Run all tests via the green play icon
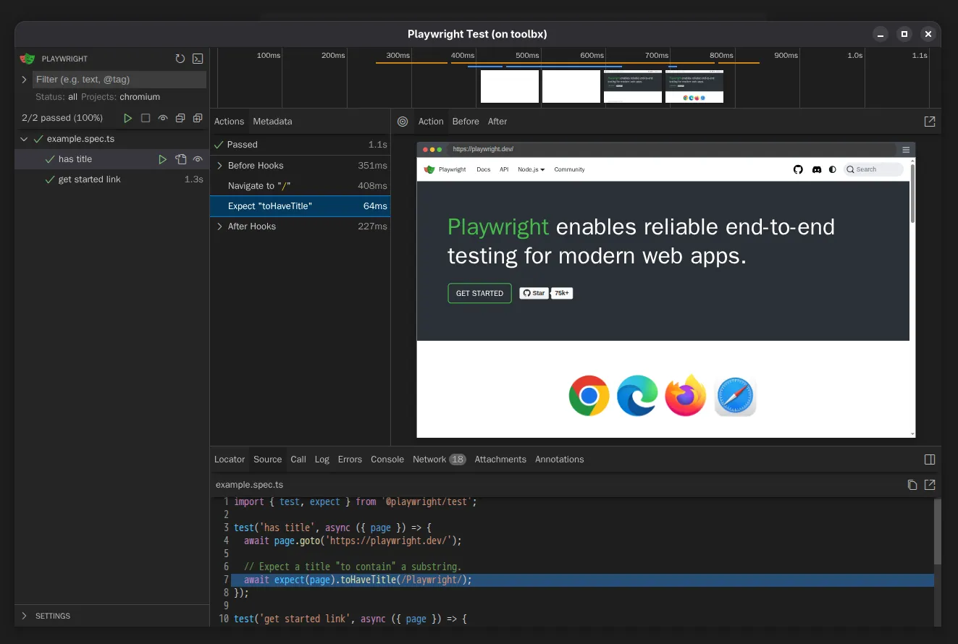The image size is (958, 644). (128, 117)
